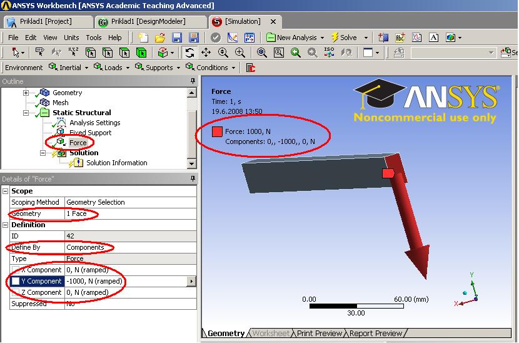Click the Magnifier Window icon
This screenshot has width=519, height=343.
pos(279,53)
